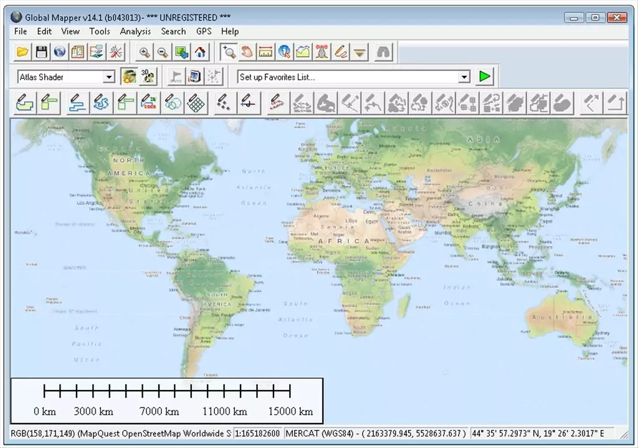Open the File menu

21,31
